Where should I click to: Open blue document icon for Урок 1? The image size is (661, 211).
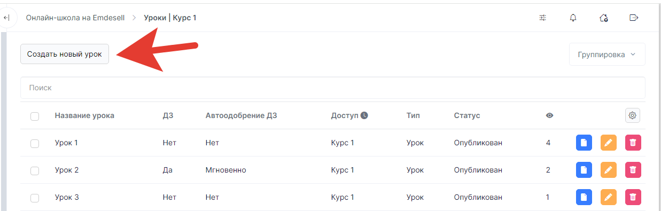(x=584, y=143)
